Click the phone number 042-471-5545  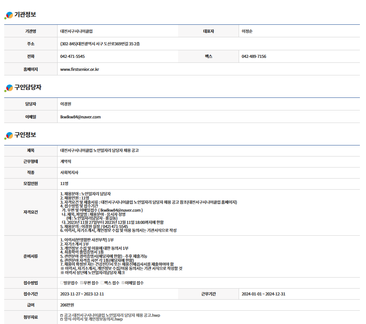[72, 56]
